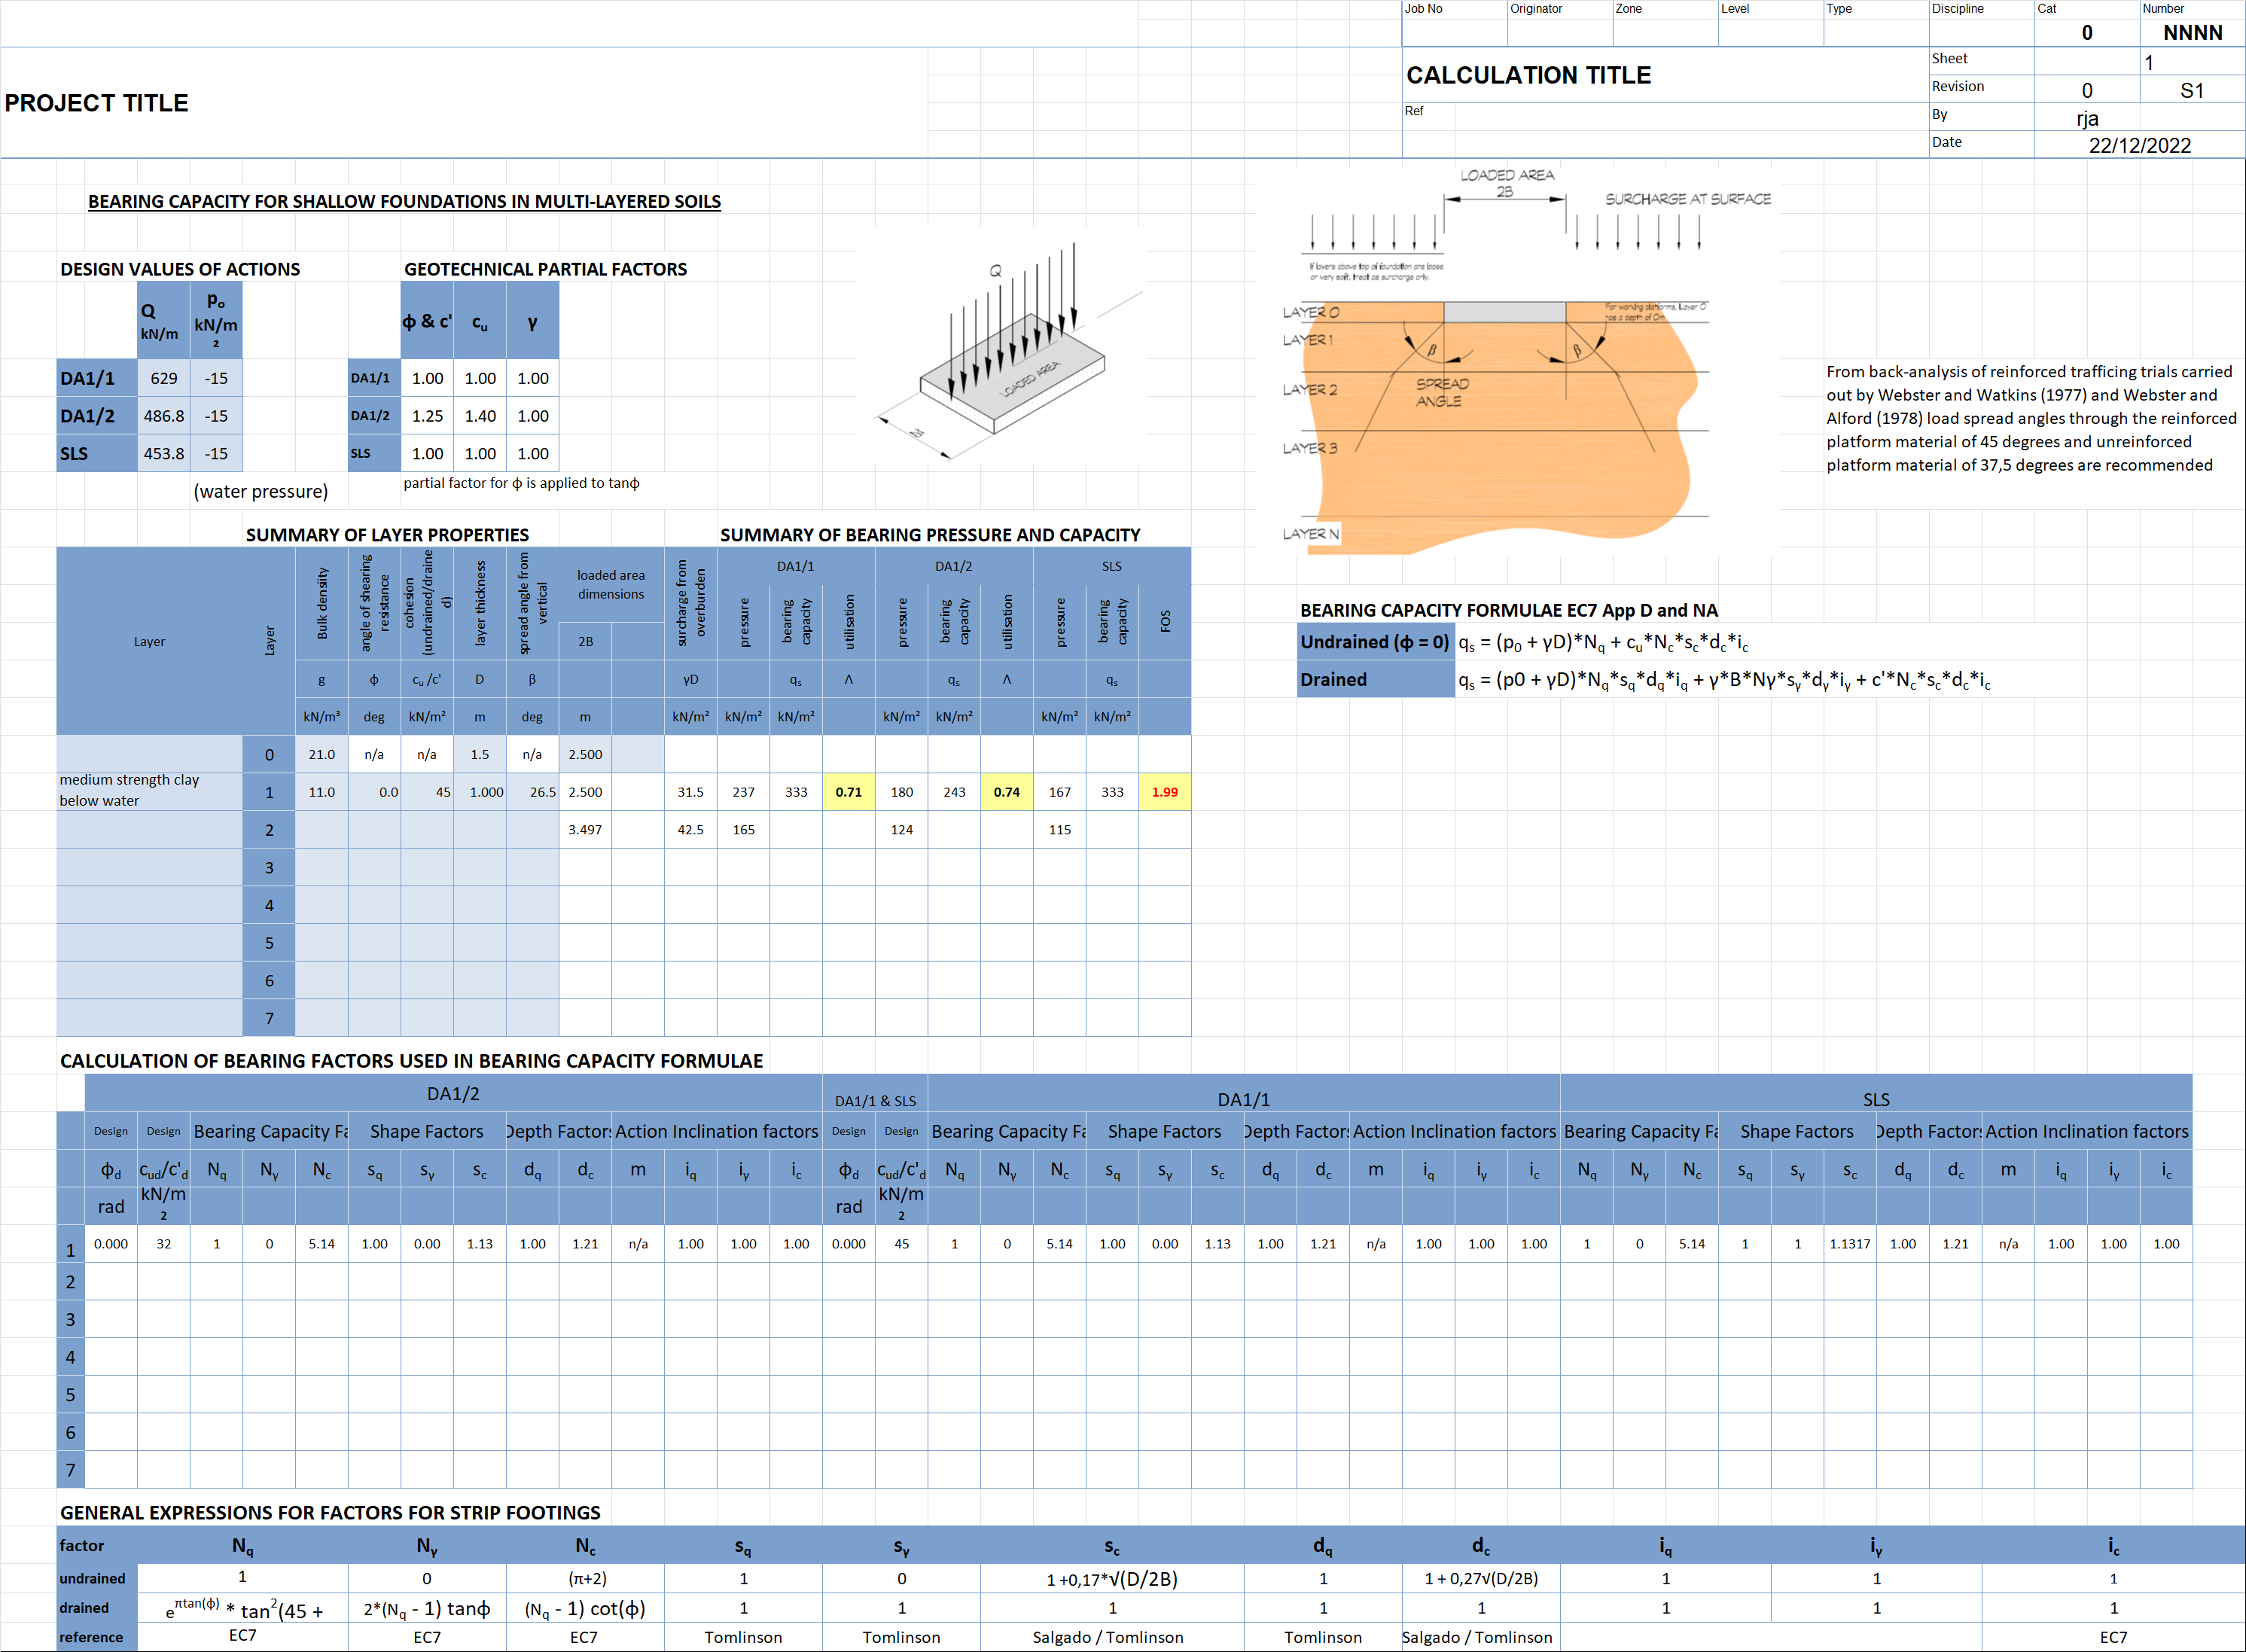This screenshot has height=1652, width=2246.
Task: Click the layer 1 cohesion value 45
Action: point(427,792)
